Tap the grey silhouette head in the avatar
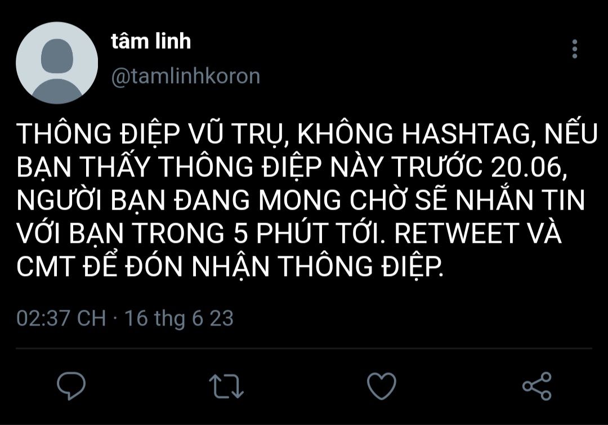This screenshot has width=608, height=425. click(57, 56)
